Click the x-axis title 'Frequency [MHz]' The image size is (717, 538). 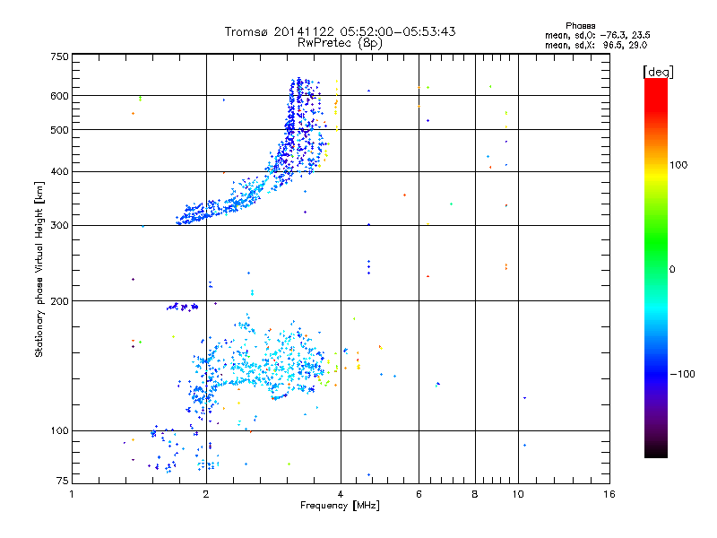click(340, 506)
